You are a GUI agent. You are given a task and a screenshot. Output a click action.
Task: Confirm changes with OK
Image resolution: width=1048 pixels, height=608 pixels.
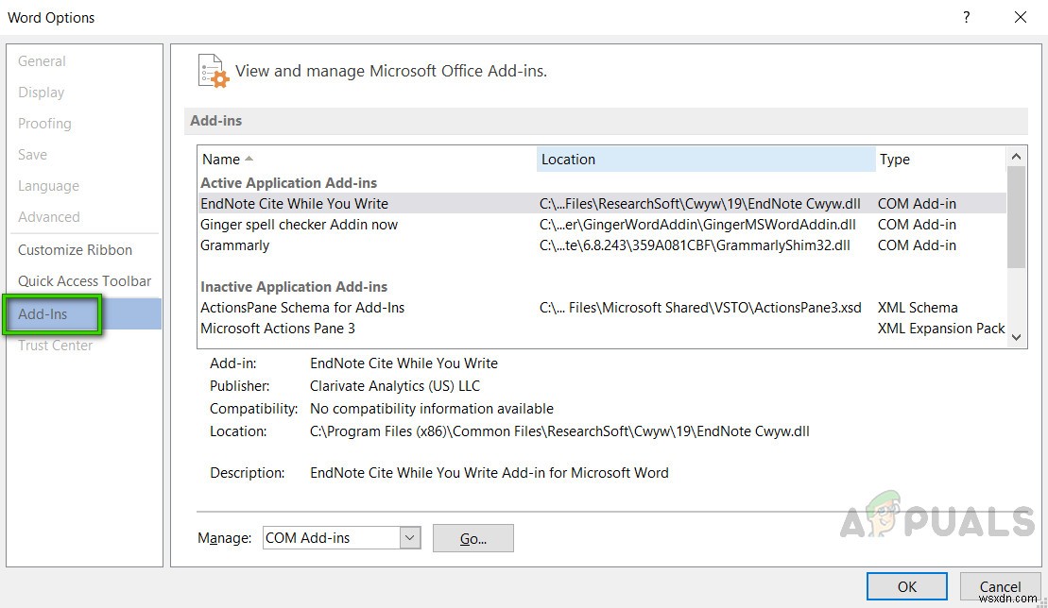coord(905,585)
